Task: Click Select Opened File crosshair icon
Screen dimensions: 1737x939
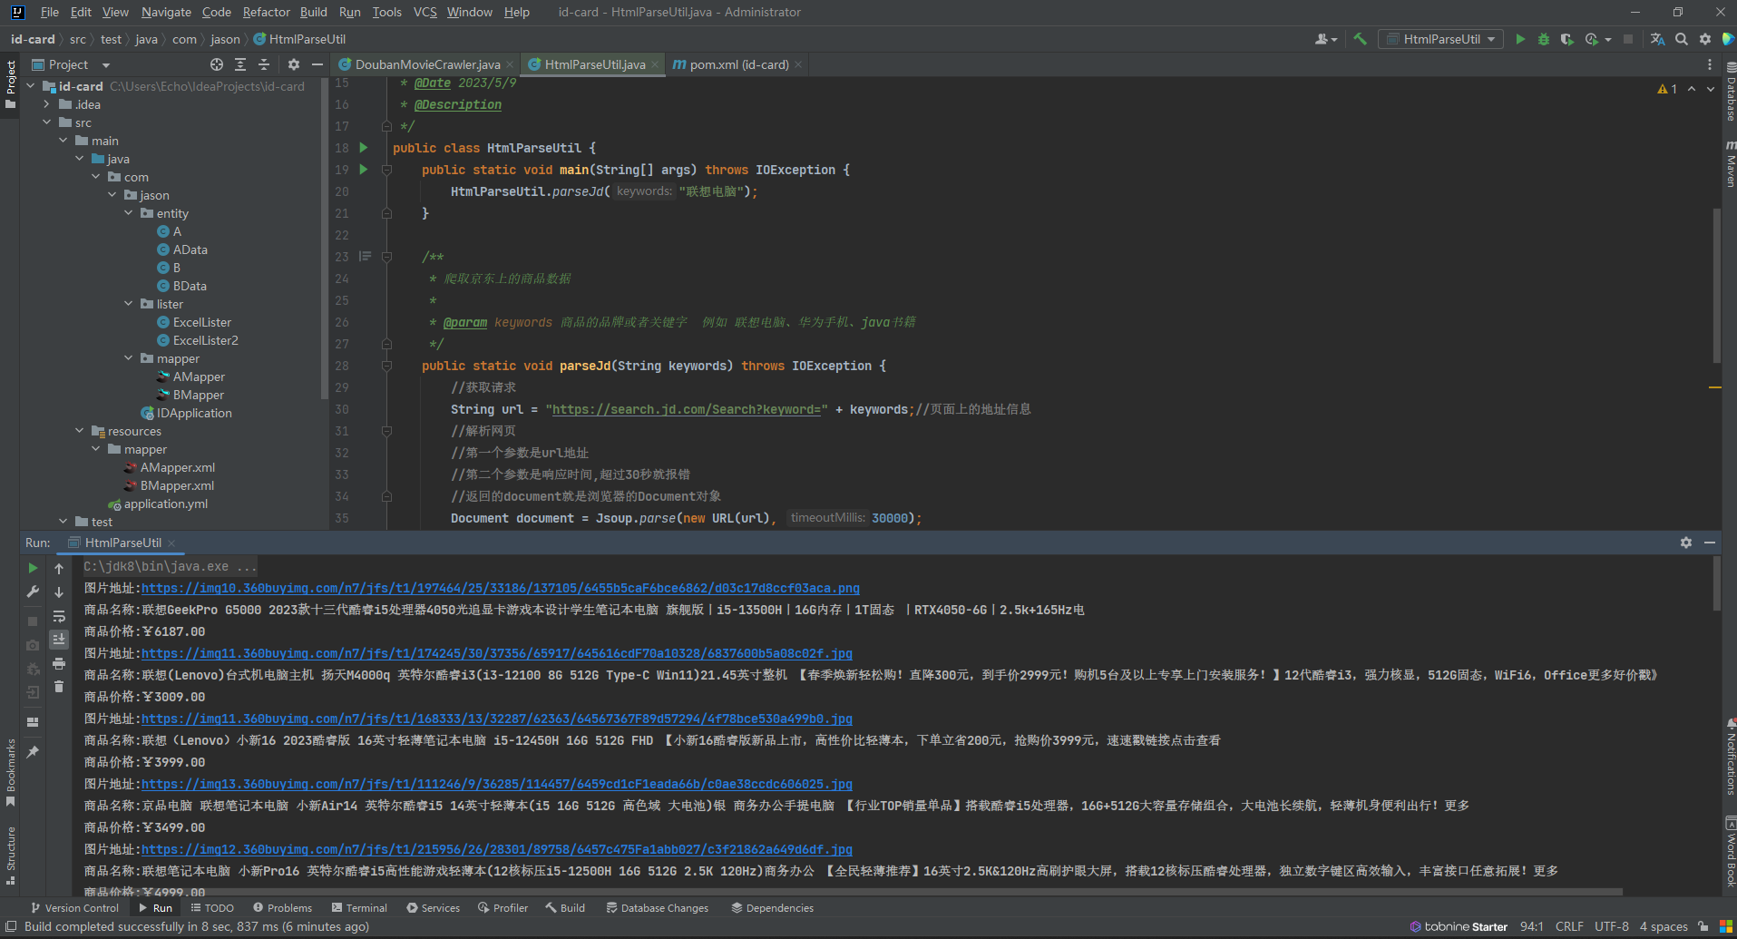Action: coord(216,64)
